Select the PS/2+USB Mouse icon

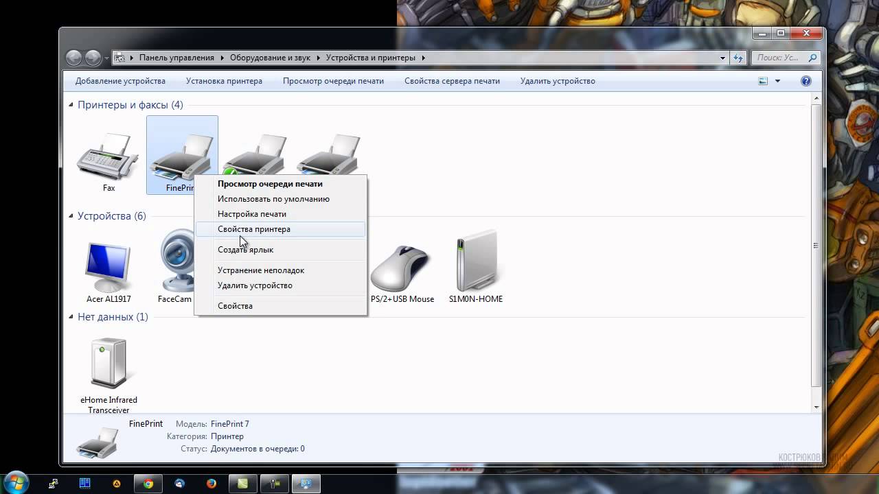click(402, 269)
